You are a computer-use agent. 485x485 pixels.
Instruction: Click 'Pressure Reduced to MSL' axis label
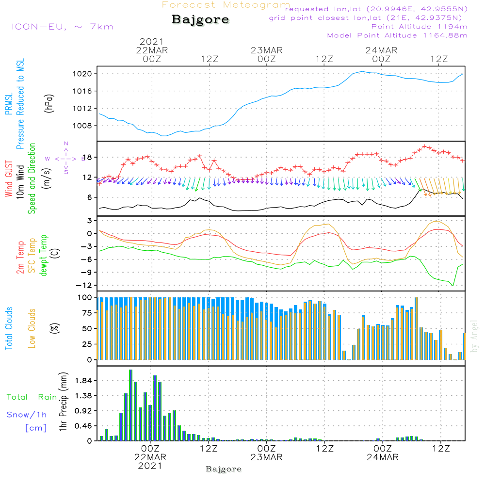click(x=20, y=104)
